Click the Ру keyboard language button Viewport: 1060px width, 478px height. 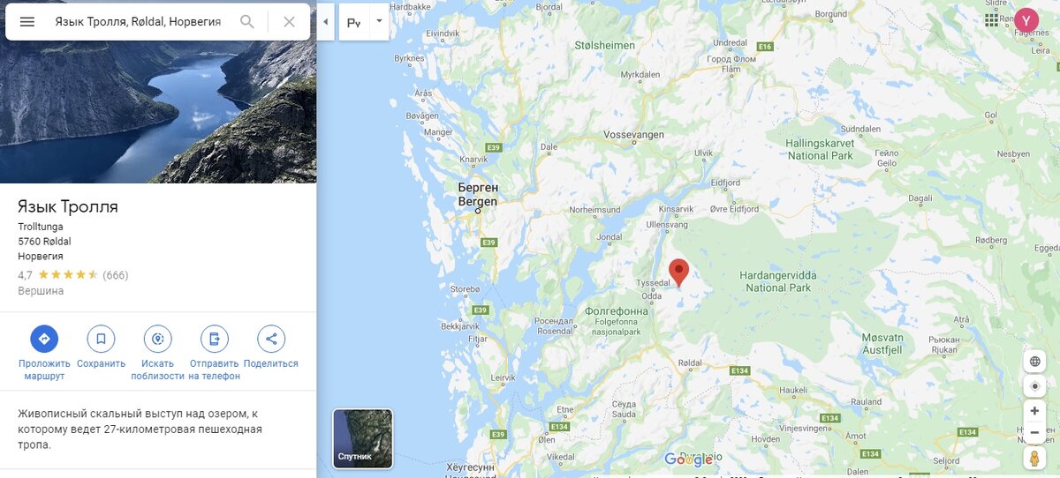(354, 22)
